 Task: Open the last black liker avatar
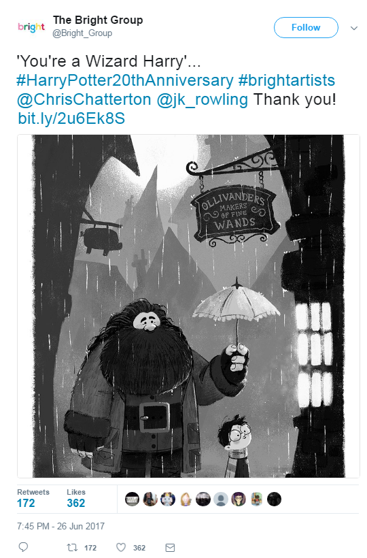274,499
